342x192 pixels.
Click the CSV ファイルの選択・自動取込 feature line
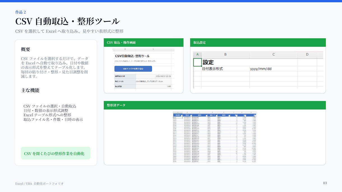click(x=50, y=106)
